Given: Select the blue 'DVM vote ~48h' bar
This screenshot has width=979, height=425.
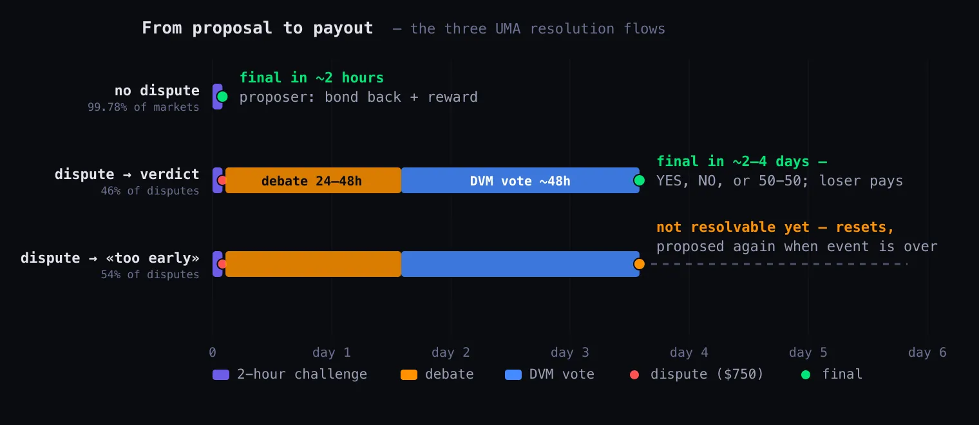Looking at the screenshot, I should (520, 180).
